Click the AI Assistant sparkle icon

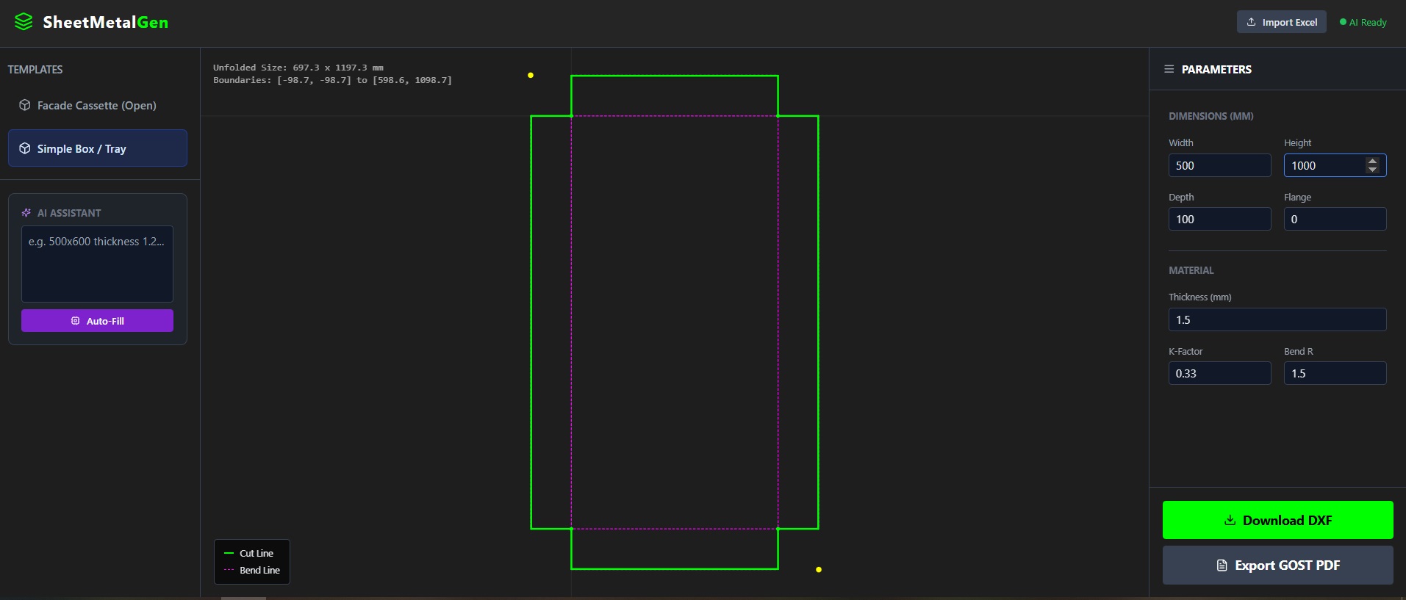[26, 213]
